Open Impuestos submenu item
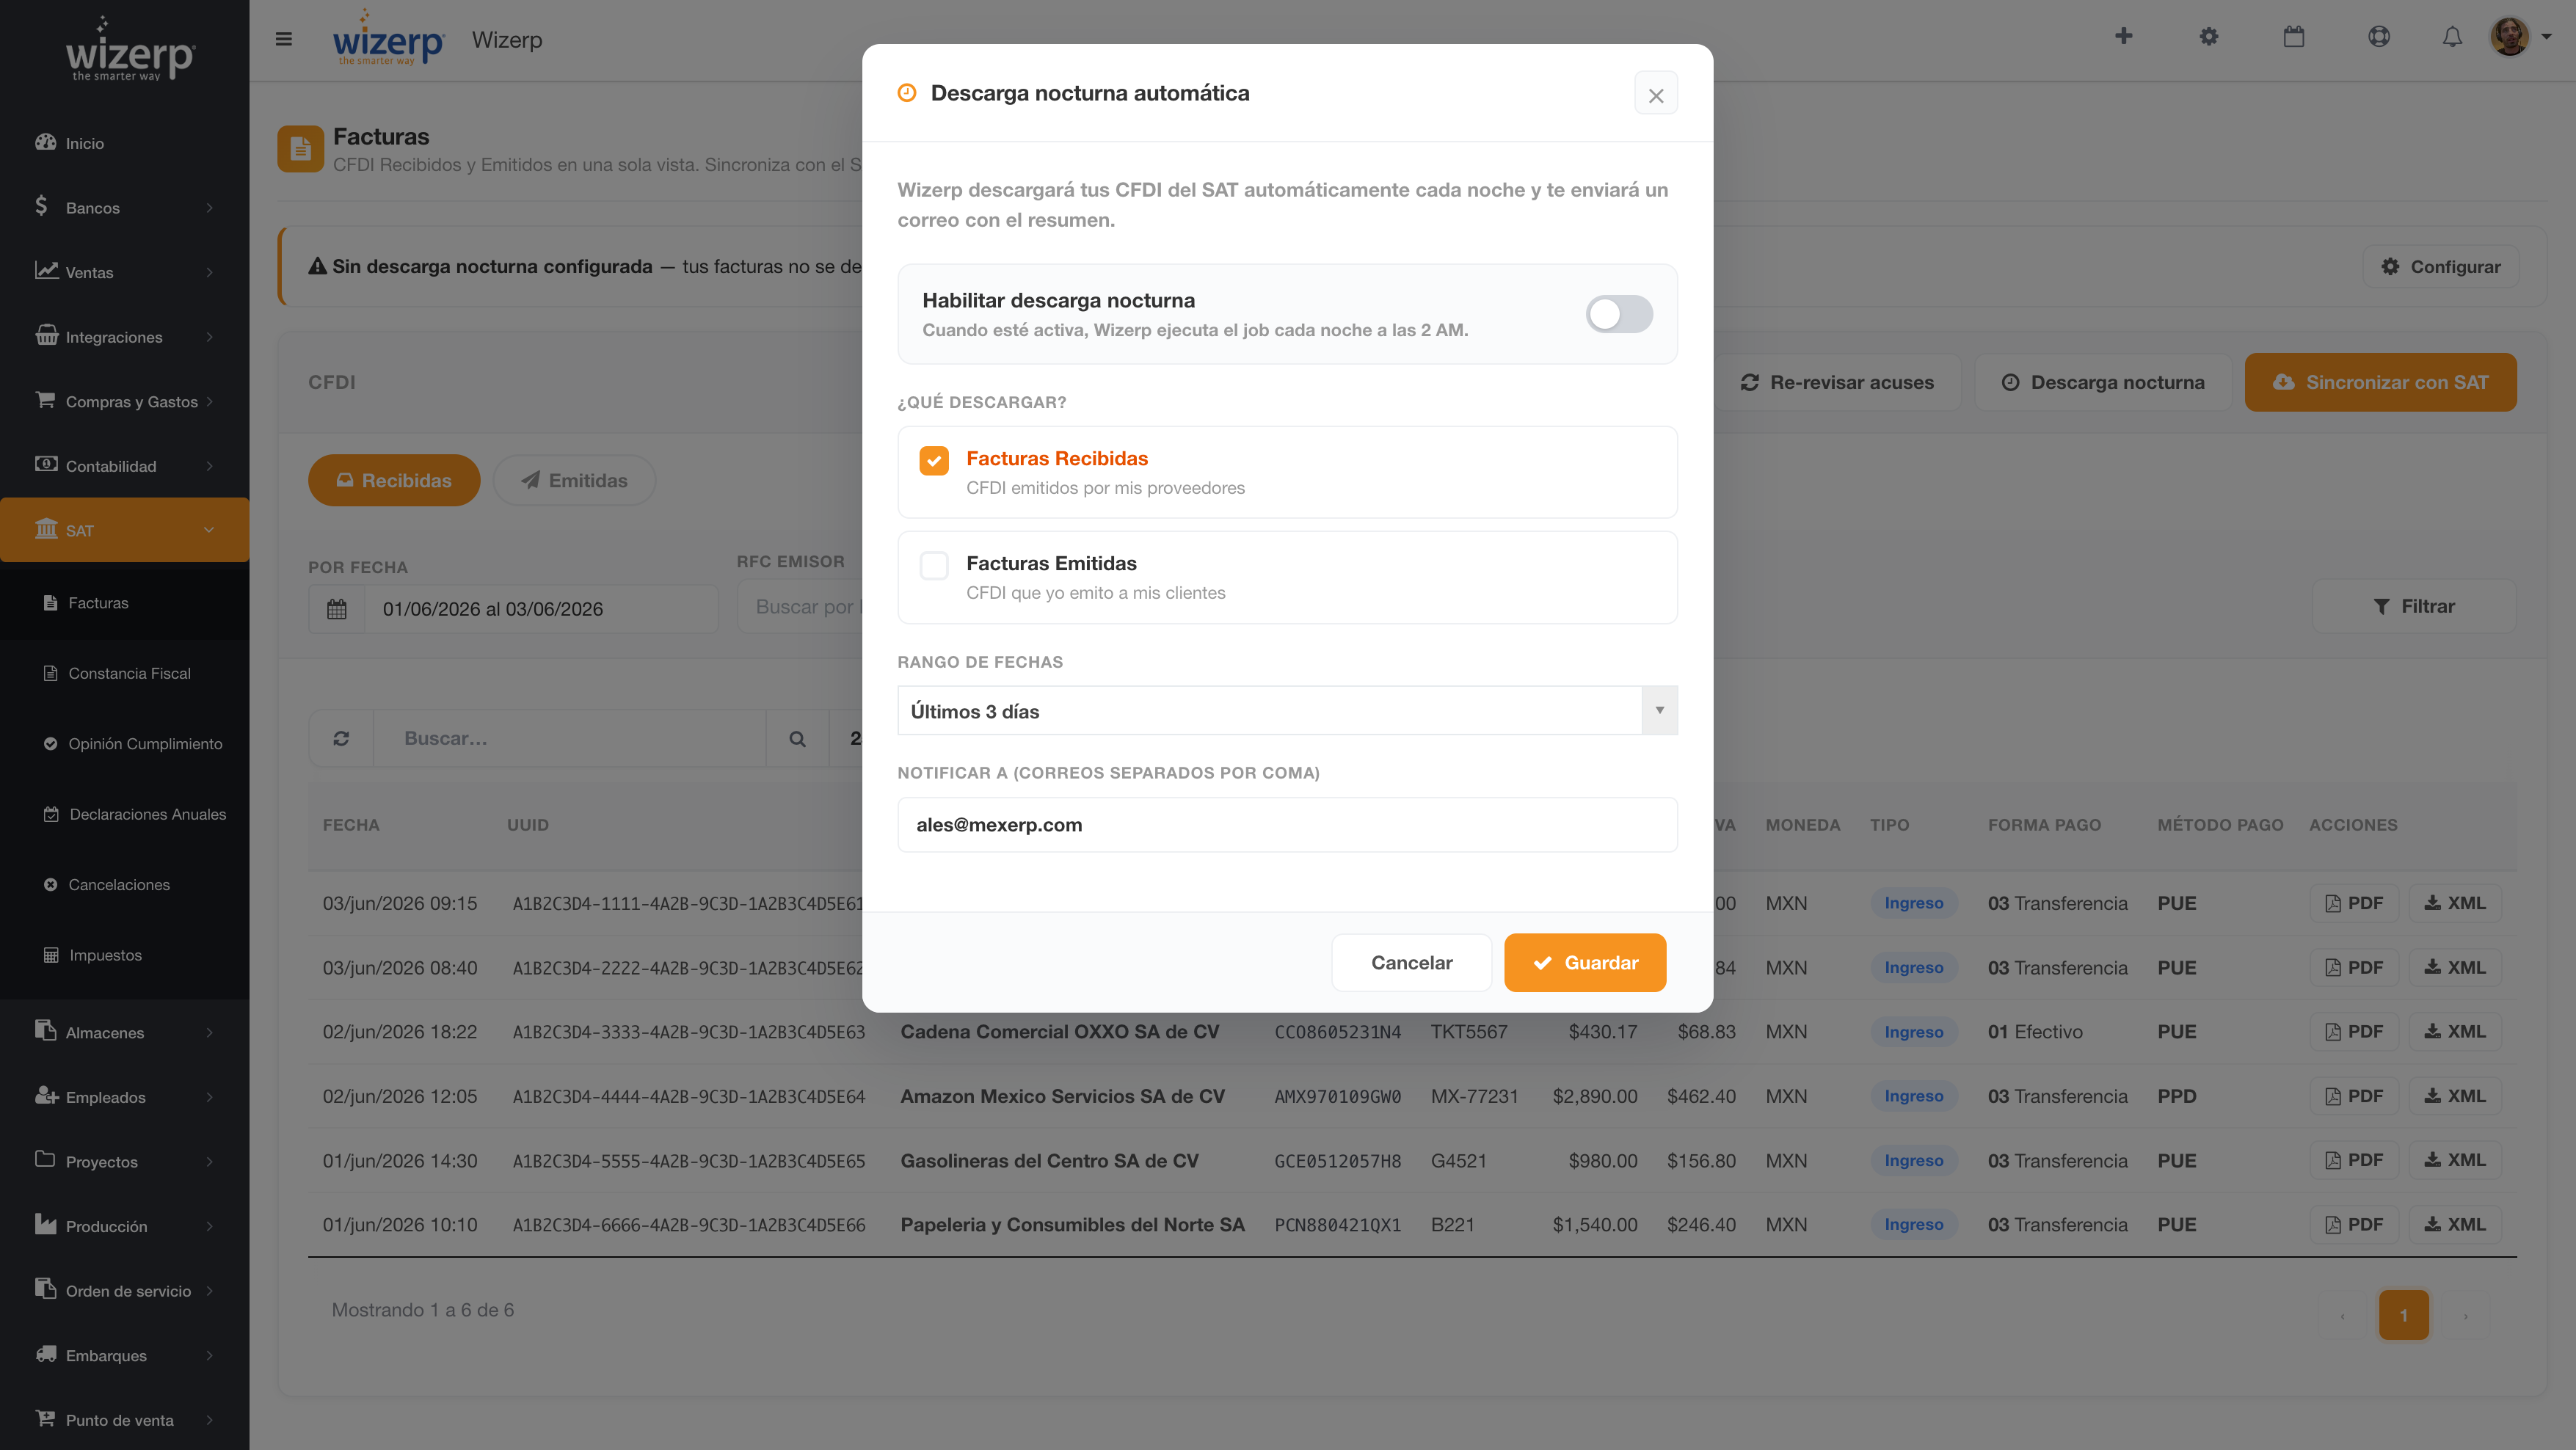 point(124,955)
